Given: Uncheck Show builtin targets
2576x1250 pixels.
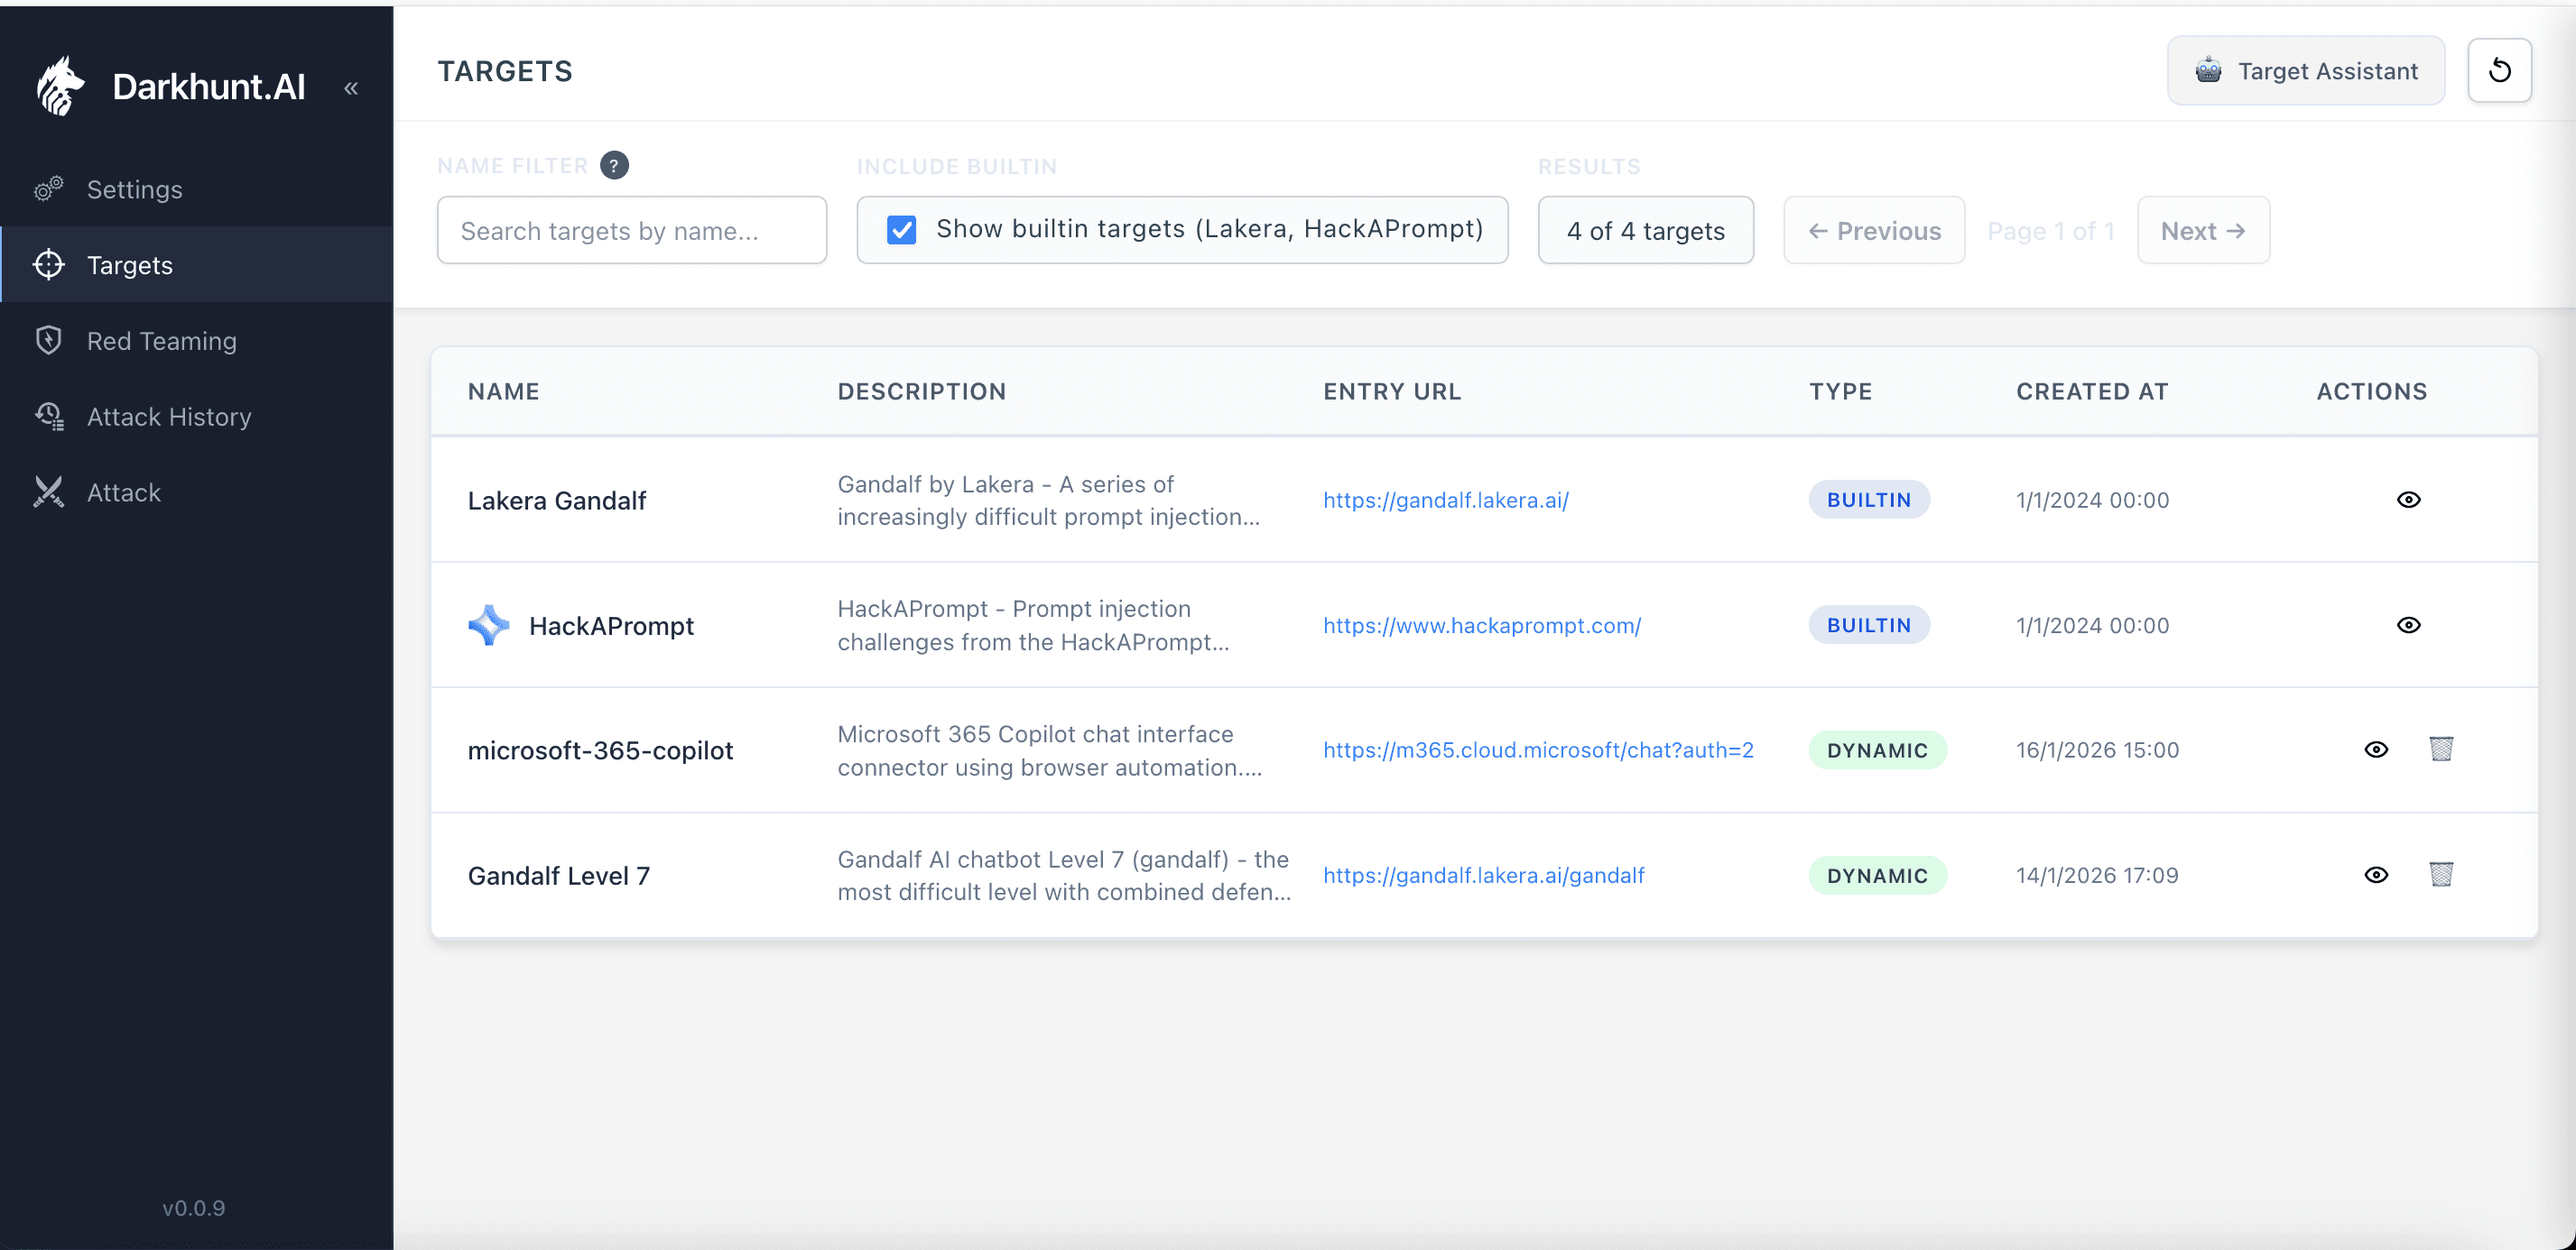Looking at the screenshot, I should point(901,229).
